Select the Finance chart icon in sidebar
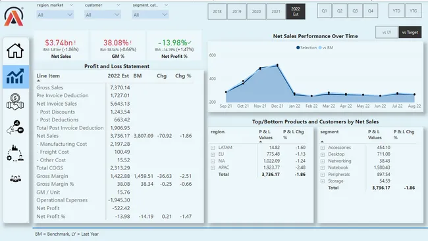The image size is (428, 241). tap(15, 77)
